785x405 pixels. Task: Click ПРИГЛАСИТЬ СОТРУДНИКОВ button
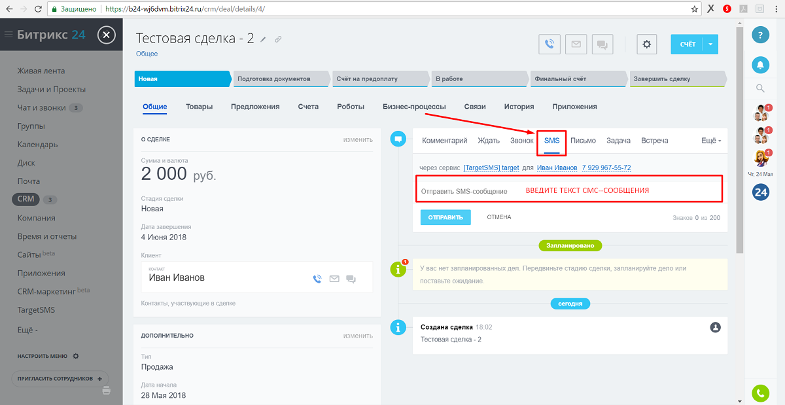click(x=60, y=379)
